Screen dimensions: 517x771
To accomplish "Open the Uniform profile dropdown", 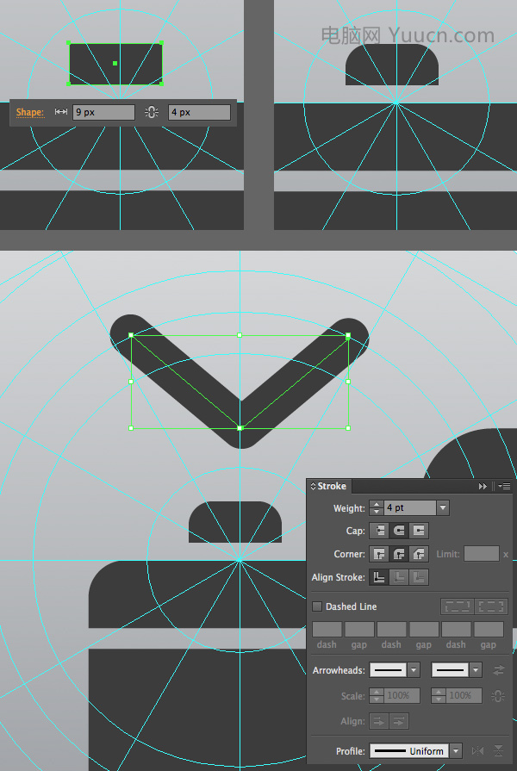I will [456, 751].
